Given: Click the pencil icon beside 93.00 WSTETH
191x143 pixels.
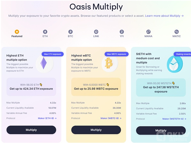Looking at the screenshot, I should point(174,83).
